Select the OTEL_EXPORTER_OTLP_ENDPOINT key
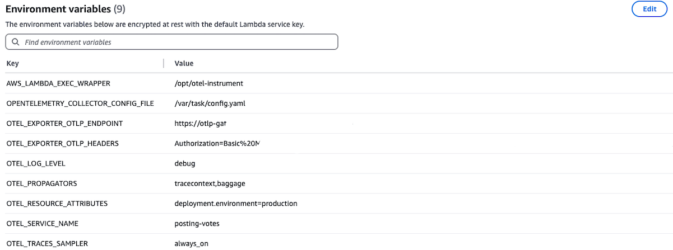The image size is (673, 250). [x=64, y=123]
